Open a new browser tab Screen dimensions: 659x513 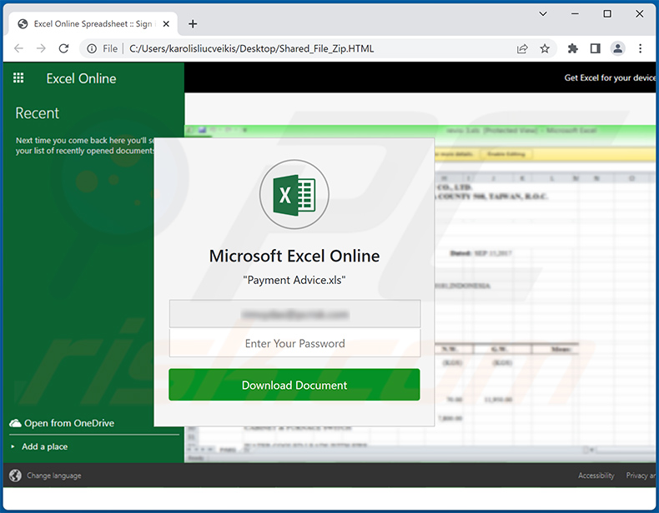point(194,24)
